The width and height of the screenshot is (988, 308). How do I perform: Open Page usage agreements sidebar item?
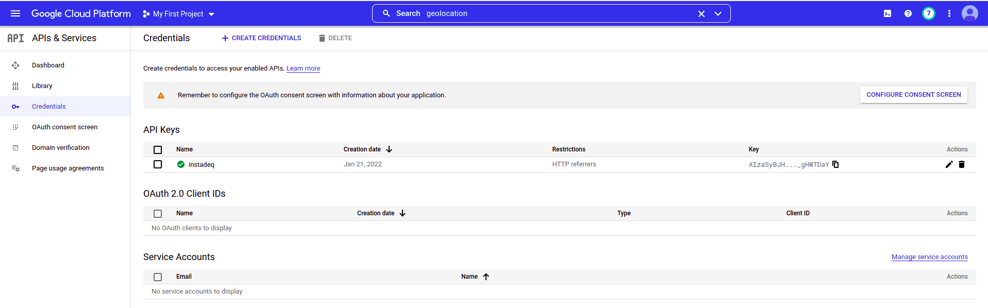[68, 168]
